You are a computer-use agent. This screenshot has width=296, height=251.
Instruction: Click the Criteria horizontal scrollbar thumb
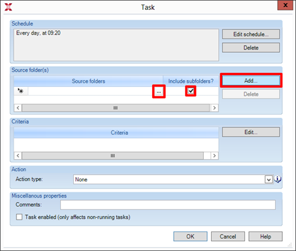pos(112,156)
